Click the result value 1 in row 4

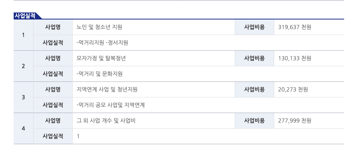point(78,136)
